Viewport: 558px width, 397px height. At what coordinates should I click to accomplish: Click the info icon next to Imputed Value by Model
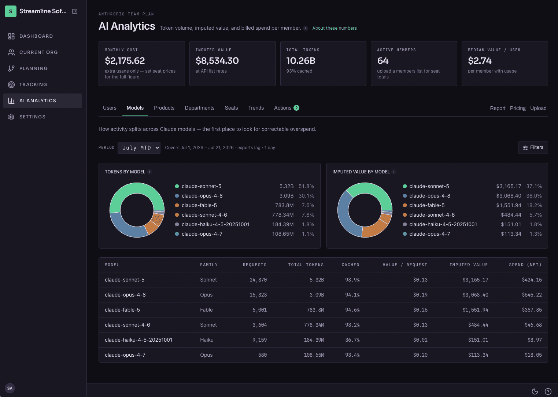pyautogui.click(x=394, y=172)
